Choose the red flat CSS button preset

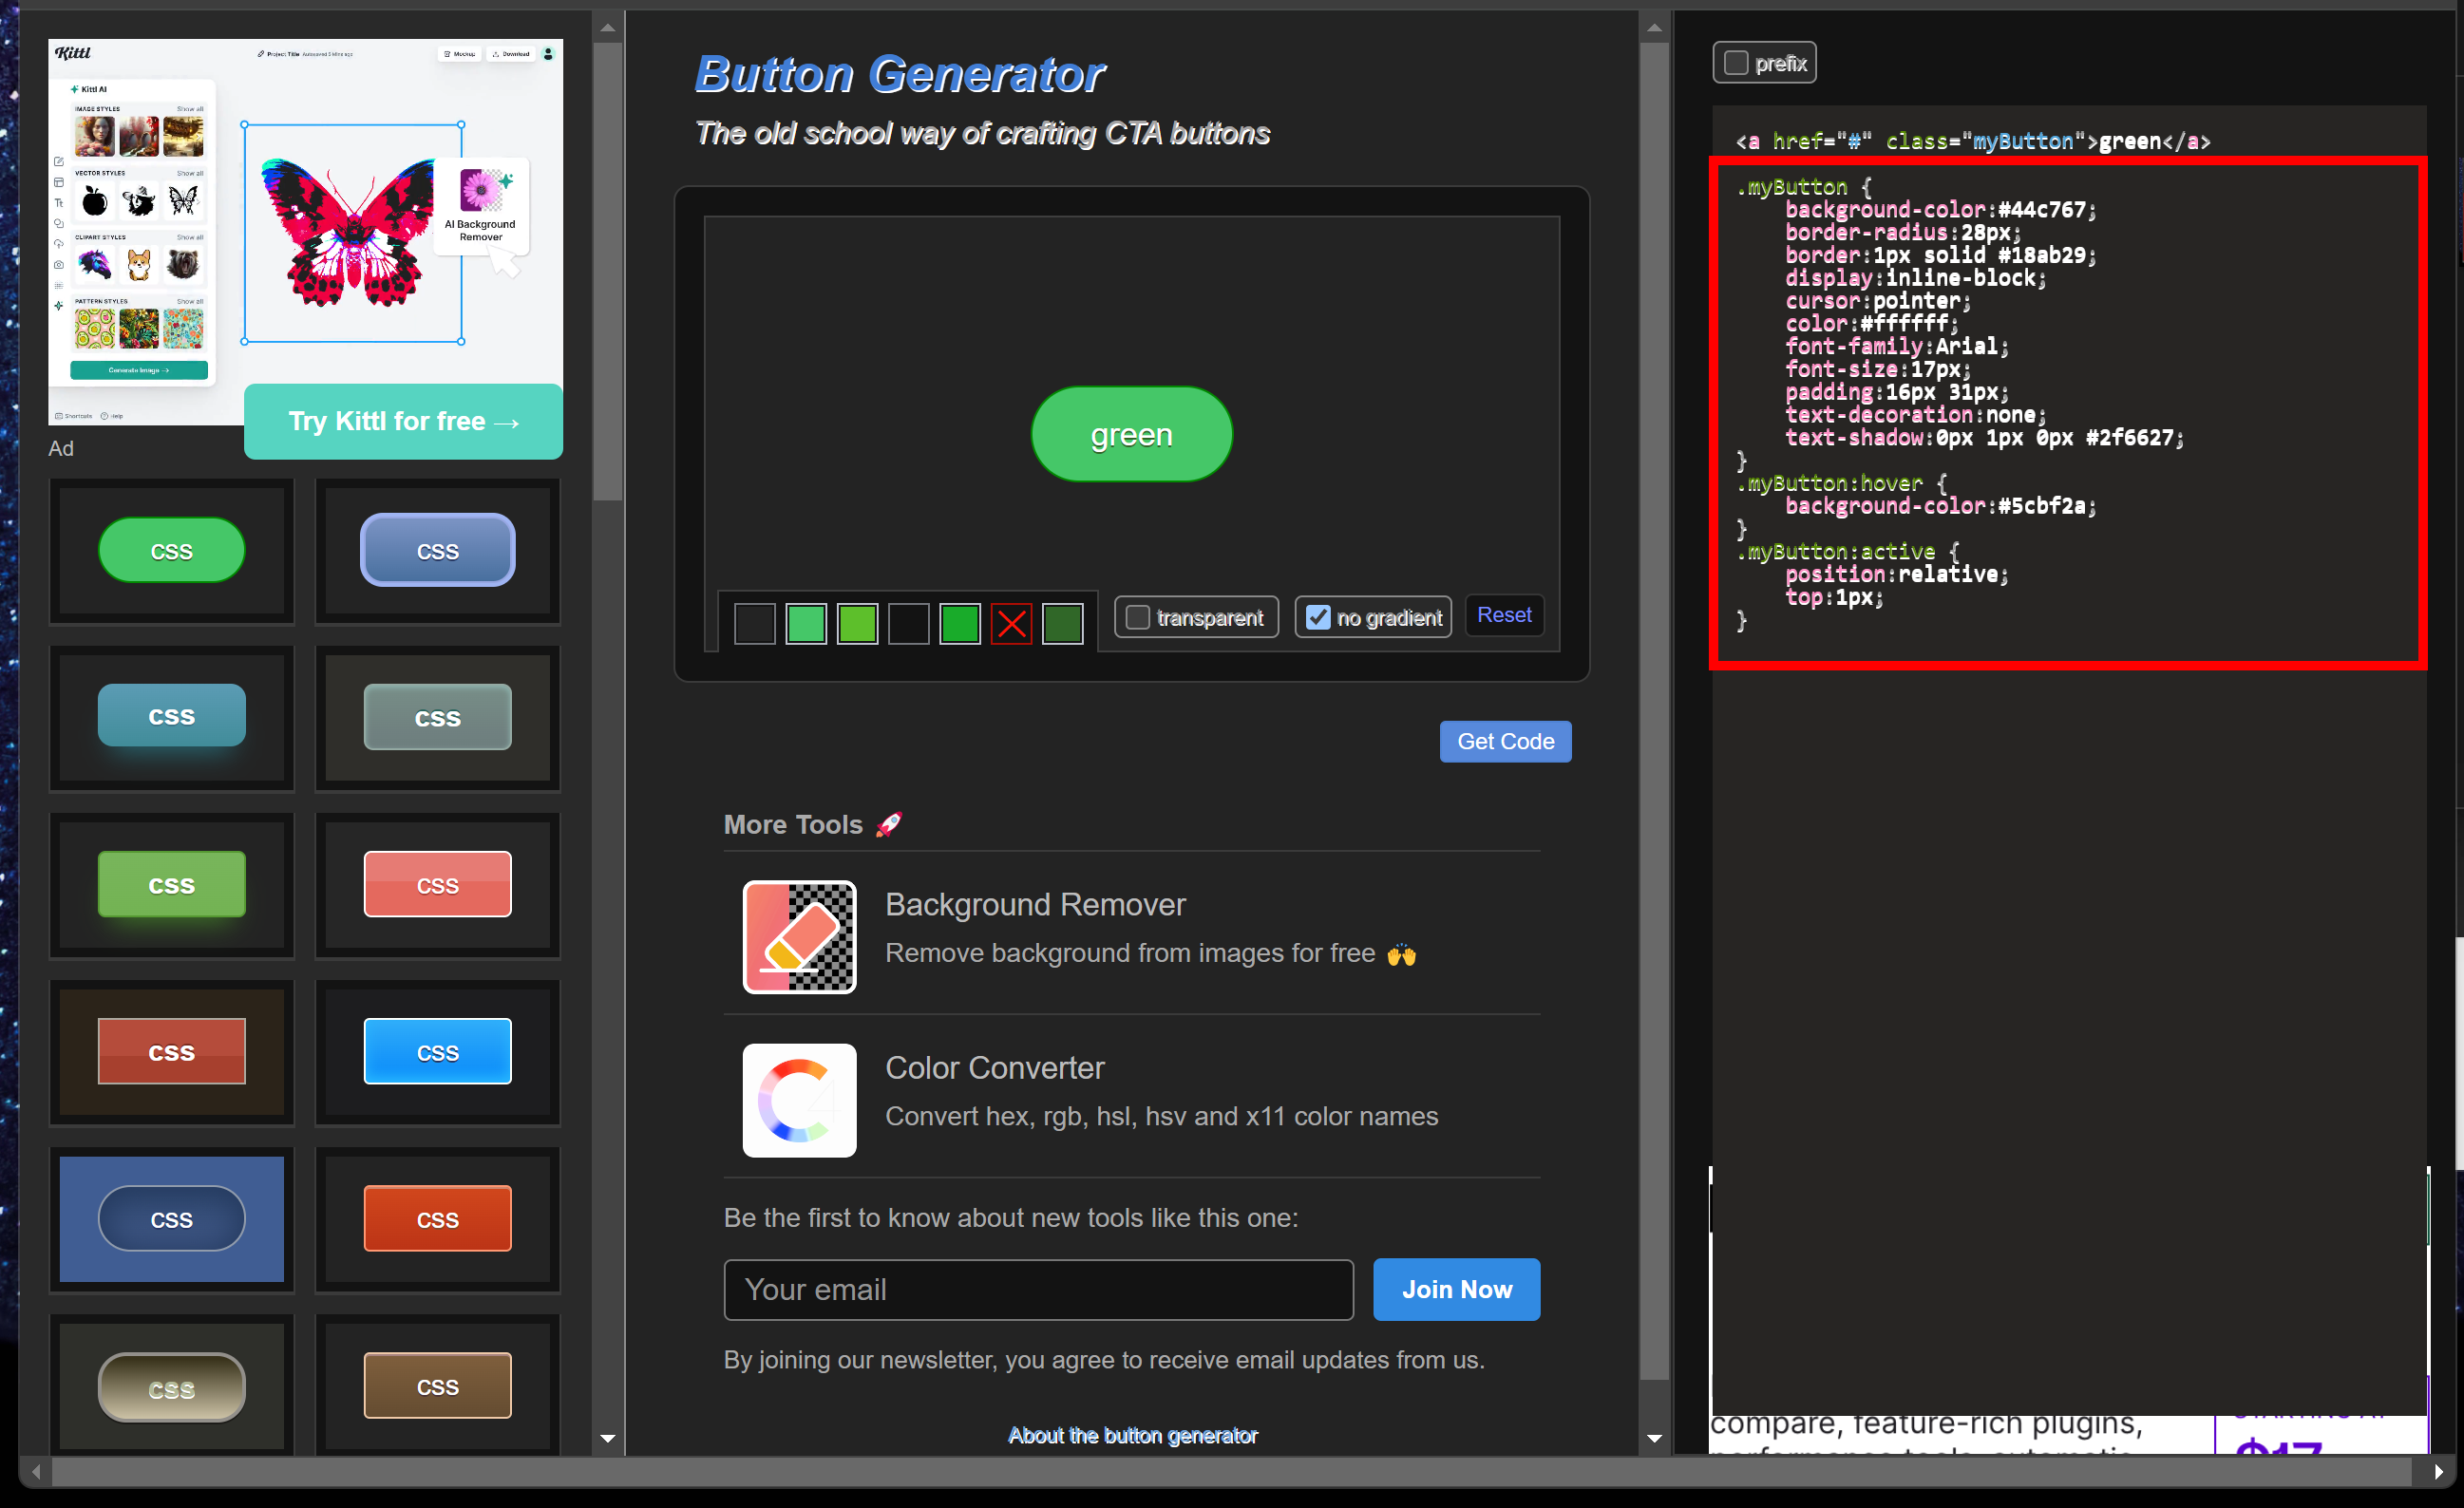click(x=171, y=1051)
